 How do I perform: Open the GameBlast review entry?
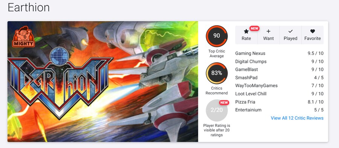pyautogui.click(x=279, y=70)
